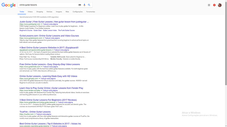The height and width of the screenshot is (127, 227).
Task: Open Online Guitar Lessons Learning Made Easy result
Action: click(x=48, y=76)
